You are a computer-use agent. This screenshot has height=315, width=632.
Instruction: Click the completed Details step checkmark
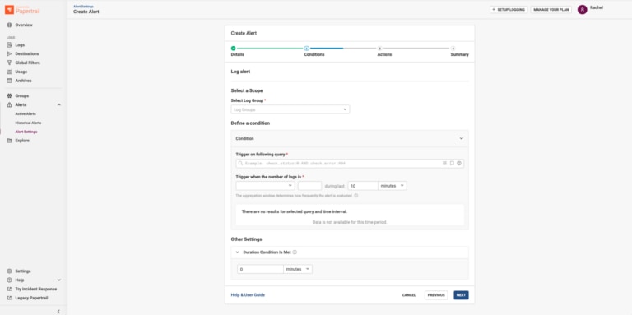pyautogui.click(x=234, y=49)
